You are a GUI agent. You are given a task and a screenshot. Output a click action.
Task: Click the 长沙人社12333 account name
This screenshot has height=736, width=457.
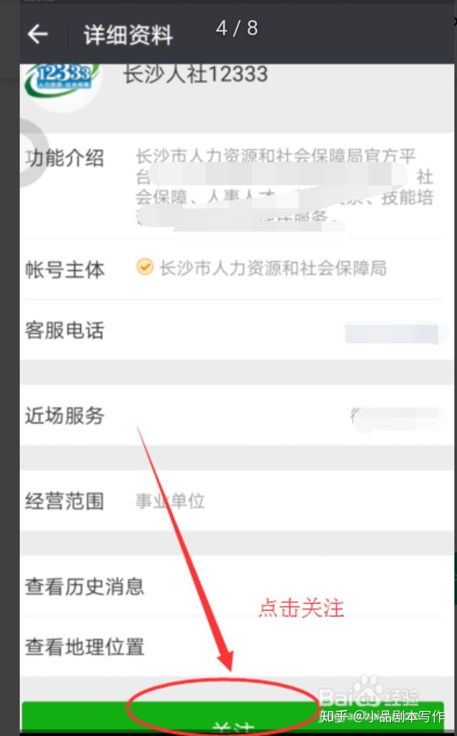point(195,74)
